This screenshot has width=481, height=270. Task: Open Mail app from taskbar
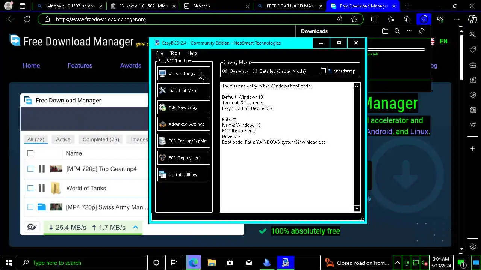(x=248, y=262)
